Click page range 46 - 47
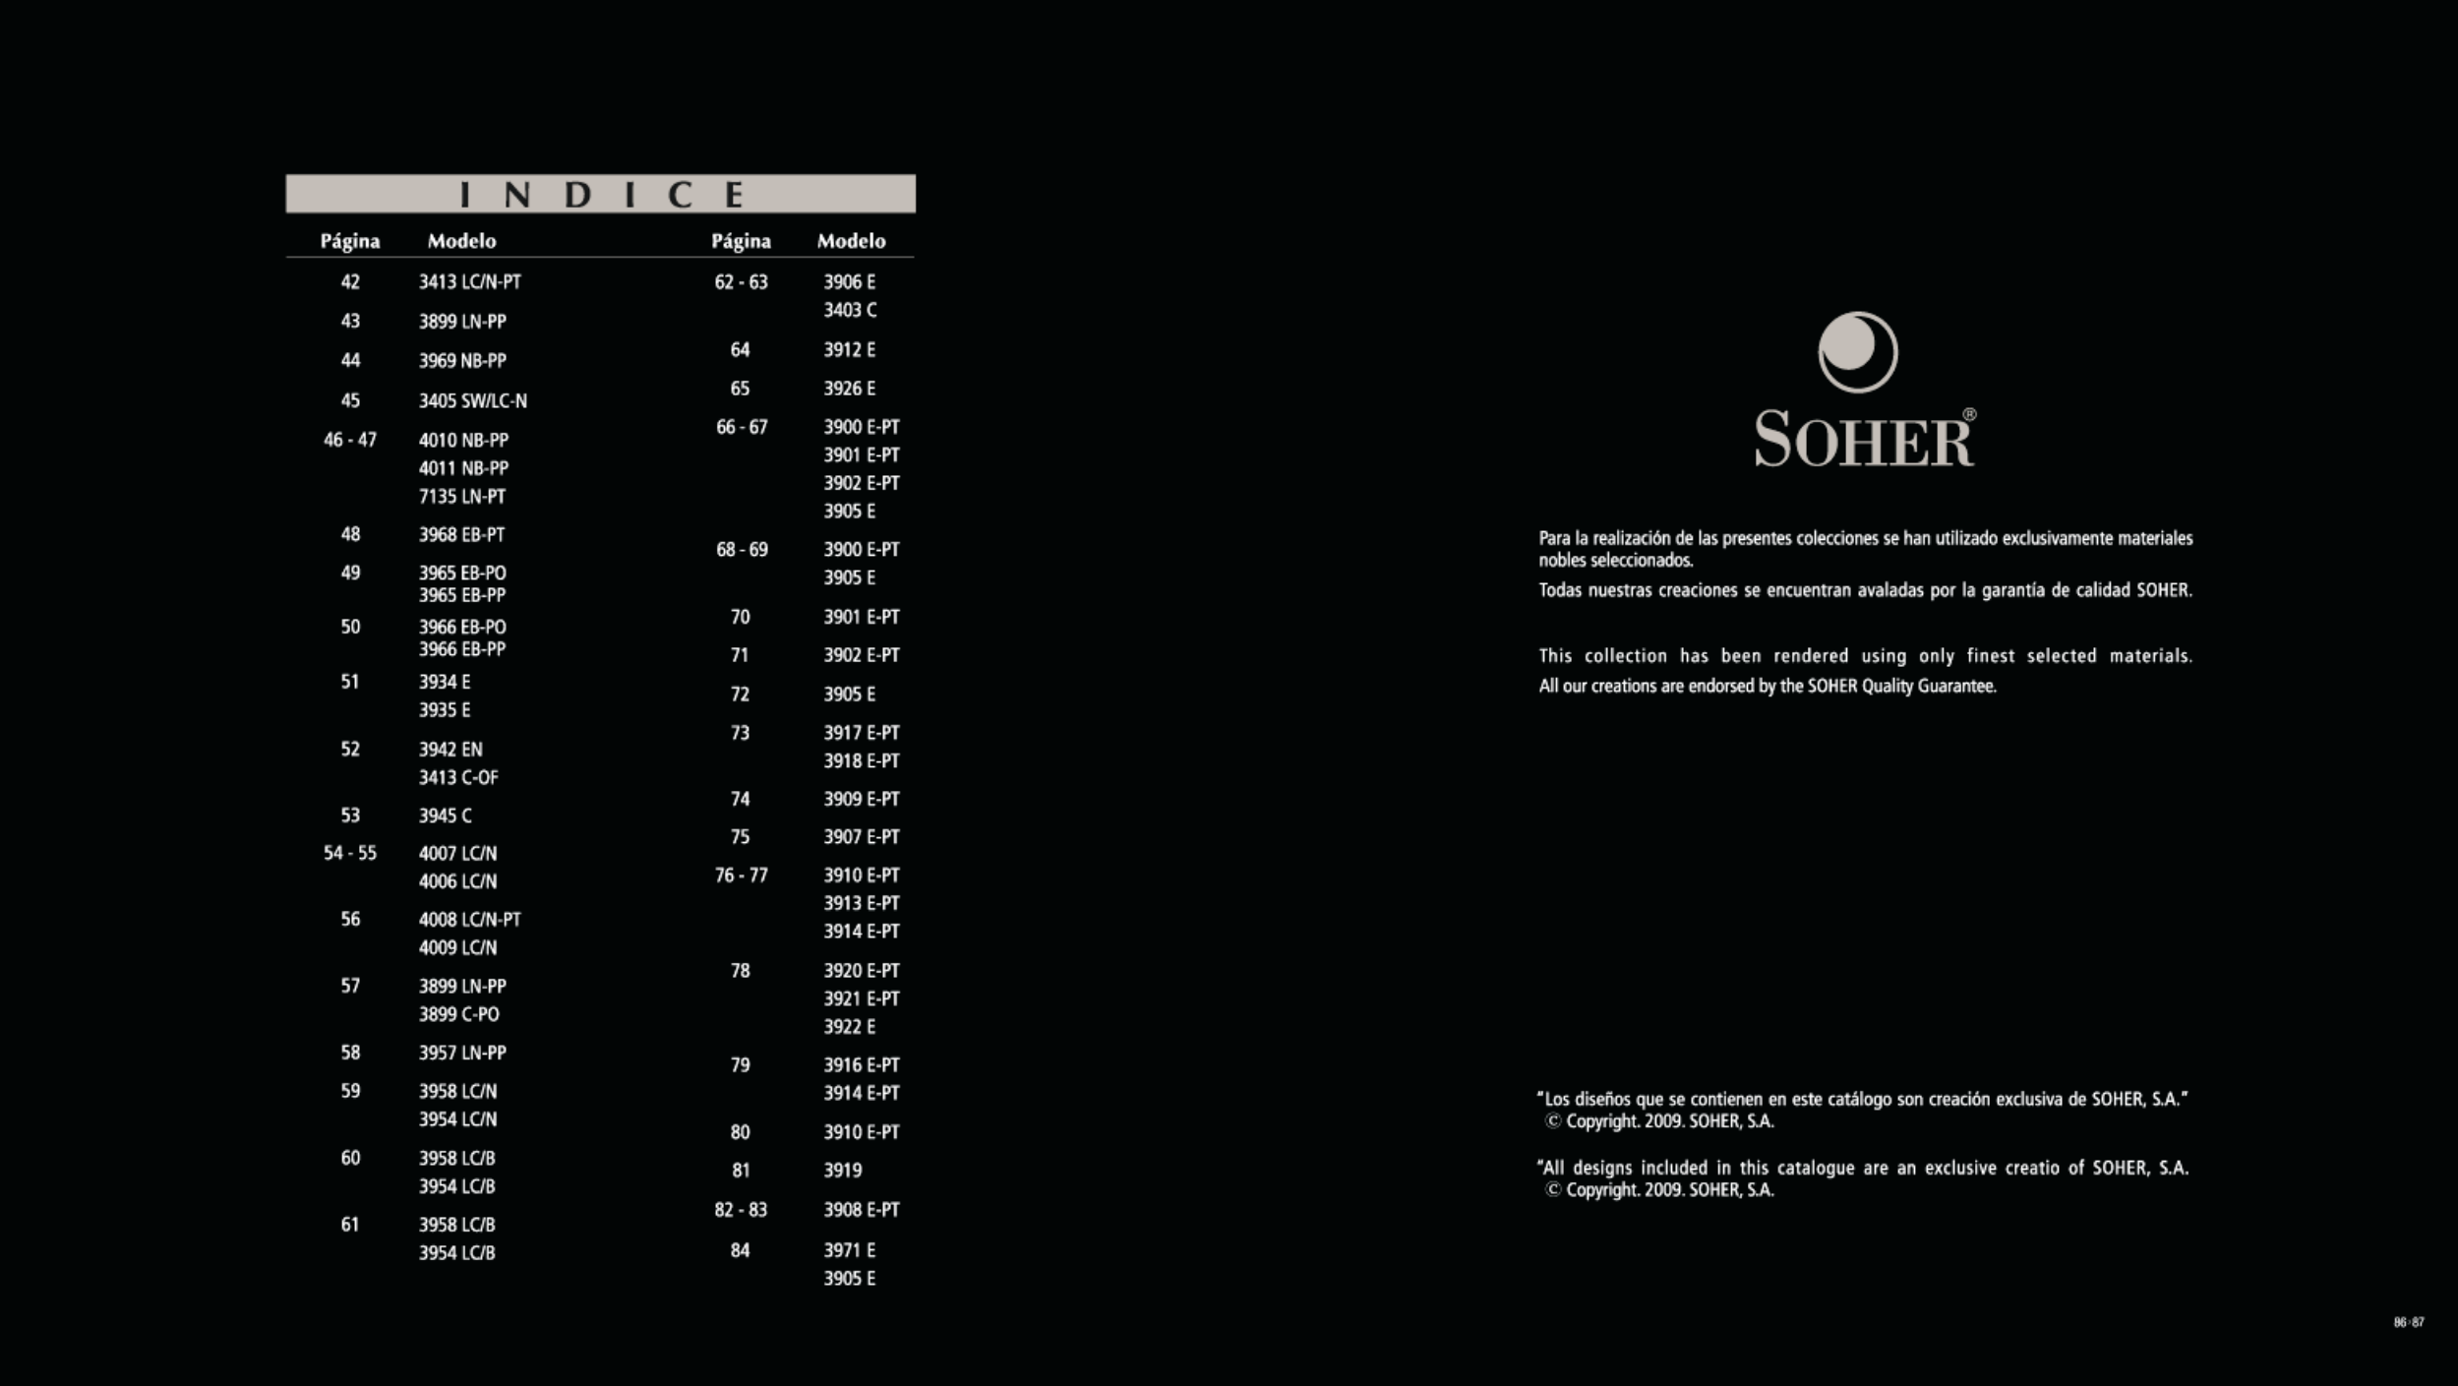Screen dimensions: 2458x1386 (x=349, y=440)
